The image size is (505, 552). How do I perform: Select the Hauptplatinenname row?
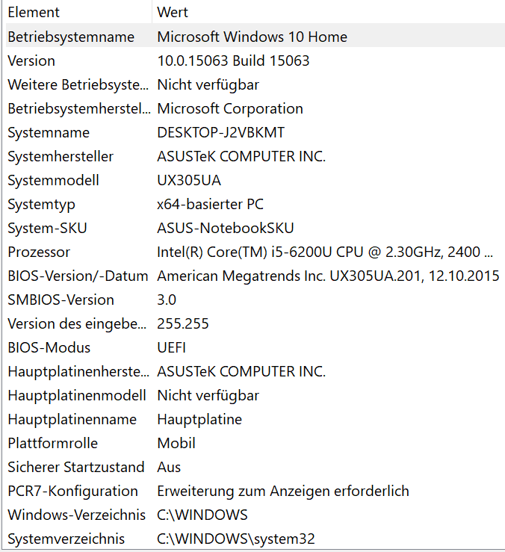pyautogui.click(x=255, y=419)
